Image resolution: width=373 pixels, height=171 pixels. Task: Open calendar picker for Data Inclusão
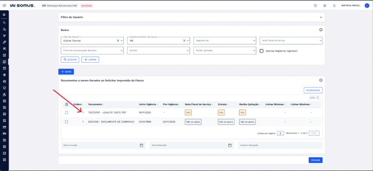pos(141,145)
